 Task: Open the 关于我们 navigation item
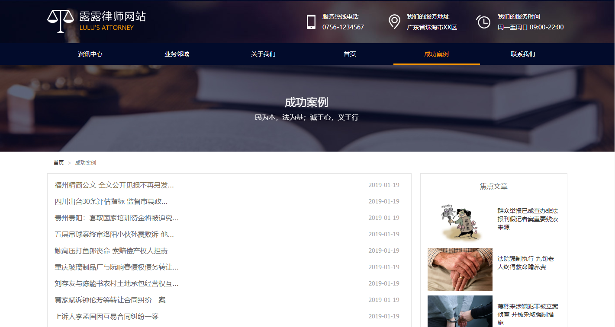[x=263, y=54]
